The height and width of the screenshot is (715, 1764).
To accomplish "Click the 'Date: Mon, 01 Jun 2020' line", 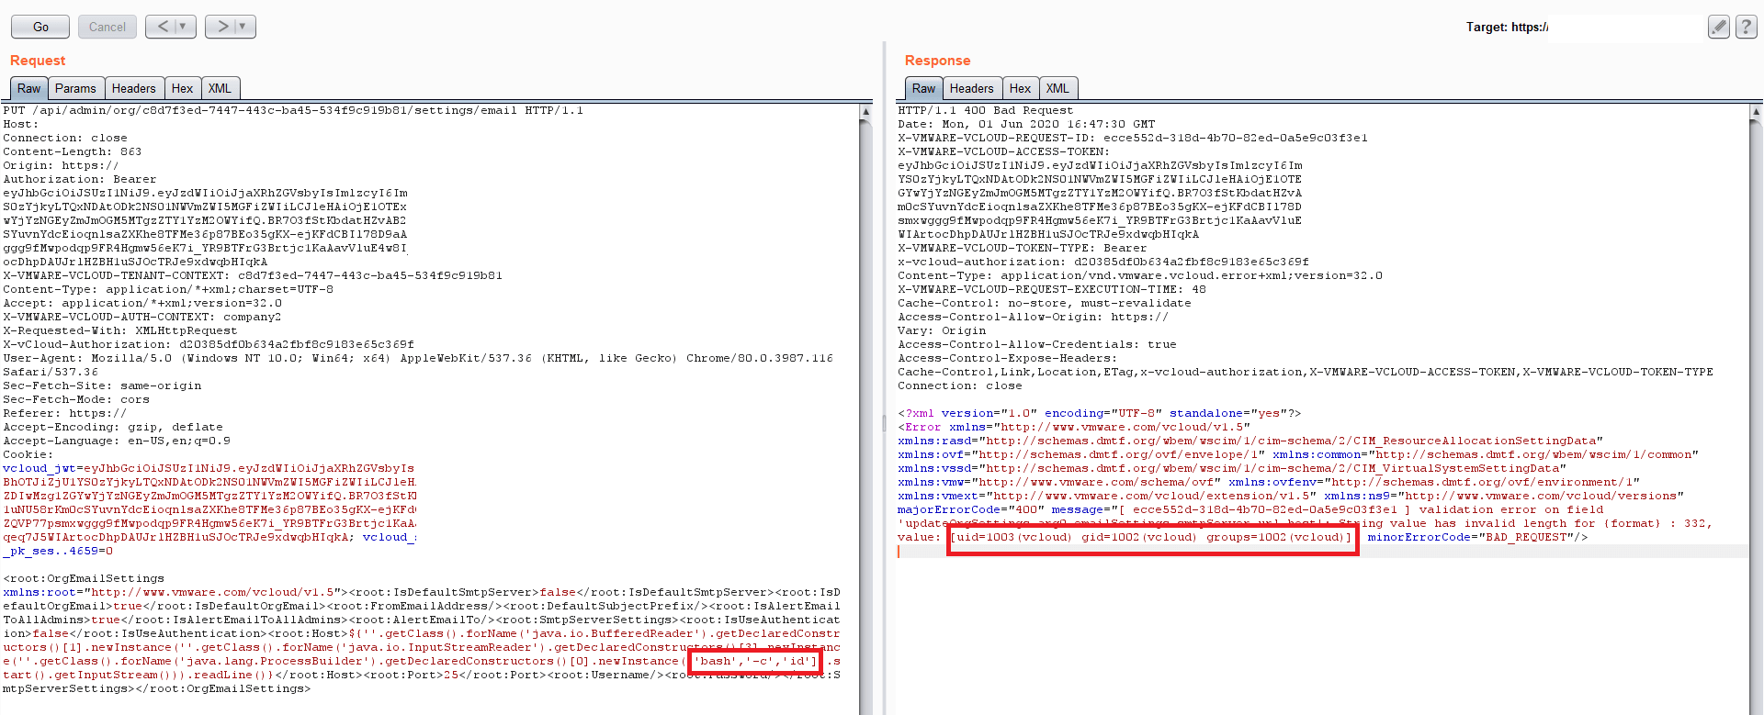I will pyautogui.click(x=1026, y=124).
